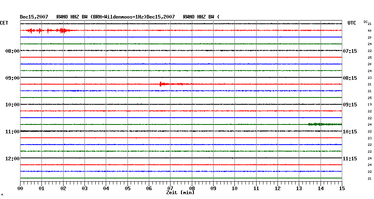Click the red event onset after minute 06
Image resolution: width=374 pixels, height=199 pixels.
click(160, 84)
